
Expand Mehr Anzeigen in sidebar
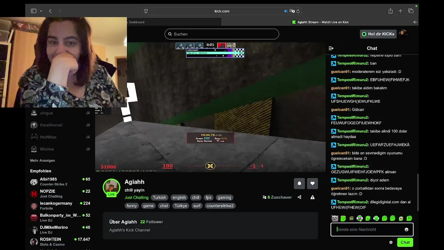[42, 160]
